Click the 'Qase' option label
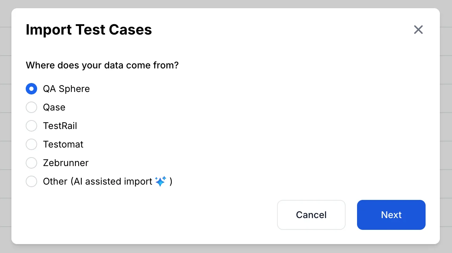This screenshot has height=253, width=452. [54, 107]
